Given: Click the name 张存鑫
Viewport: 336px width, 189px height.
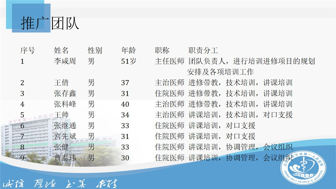Looking at the screenshot, I should tap(65, 93).
